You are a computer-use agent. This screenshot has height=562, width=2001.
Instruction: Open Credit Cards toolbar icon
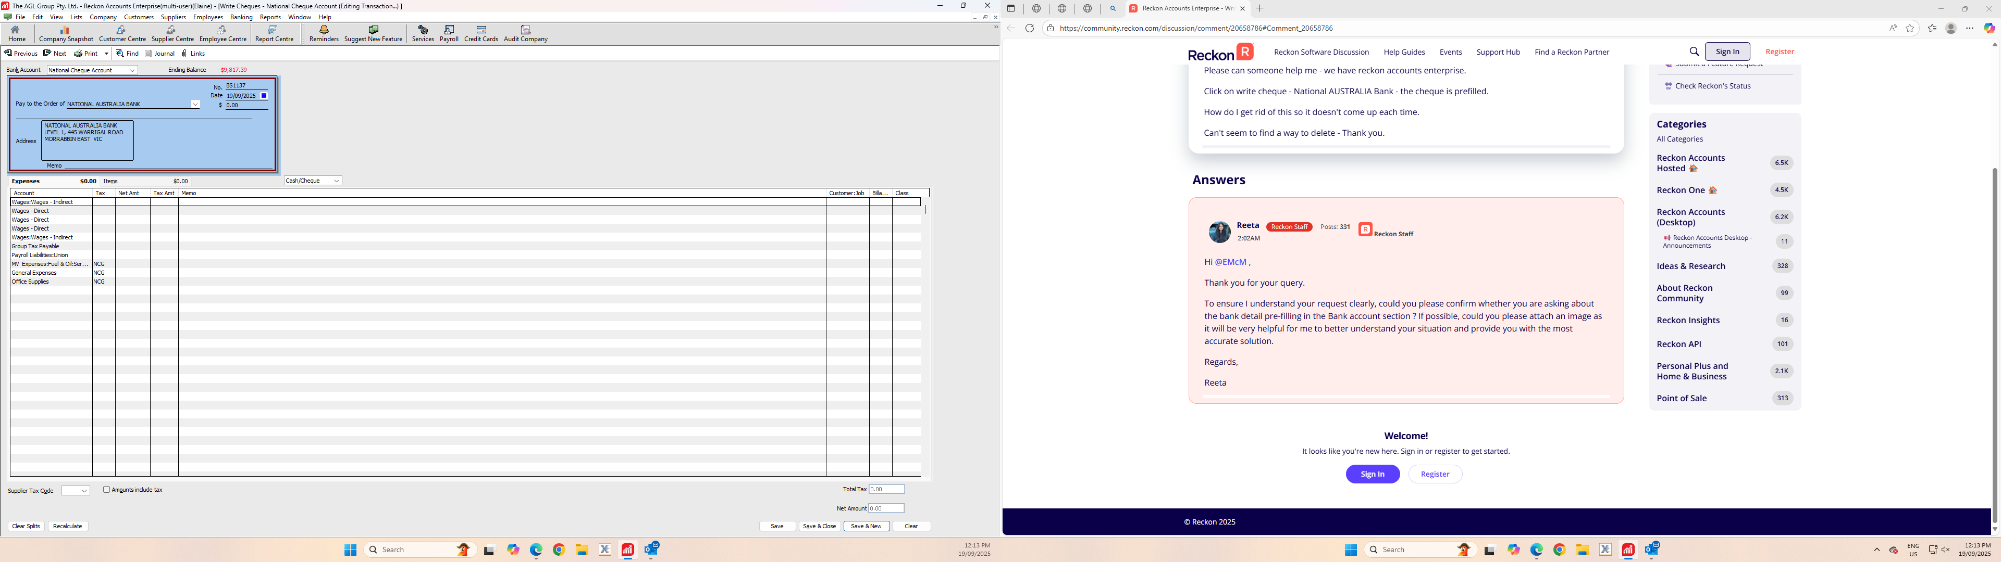point(481,34)
